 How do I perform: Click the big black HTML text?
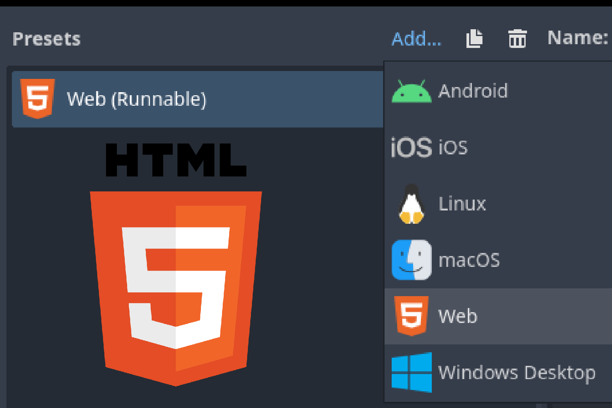click(176, 160)
